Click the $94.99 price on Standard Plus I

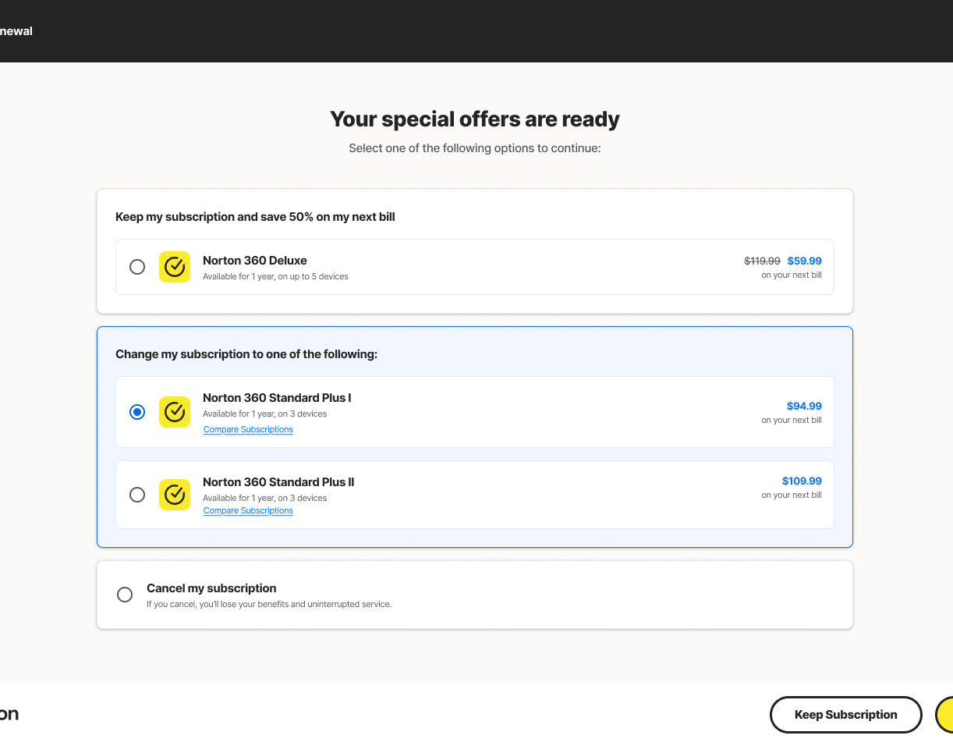[x=804, y=407]
